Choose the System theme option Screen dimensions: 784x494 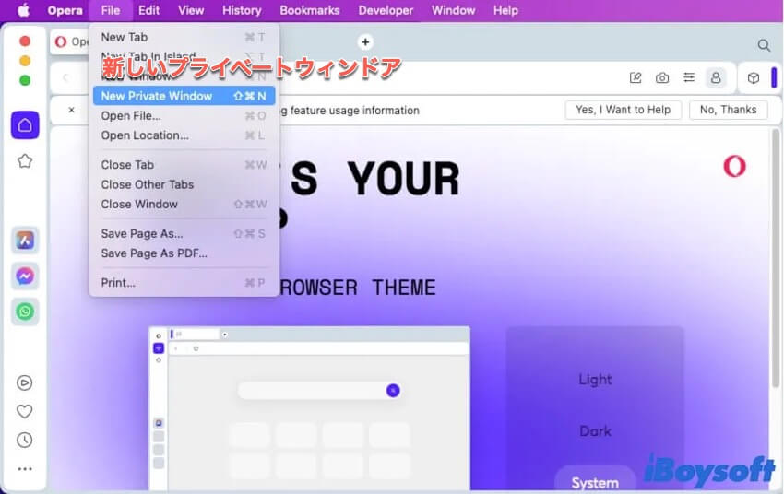pyautogui.click(x=595, y=483)
